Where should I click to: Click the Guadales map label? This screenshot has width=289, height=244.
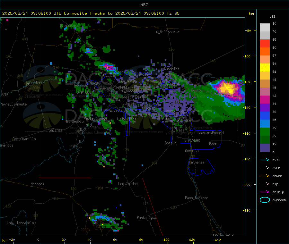[x=171, y=69]
